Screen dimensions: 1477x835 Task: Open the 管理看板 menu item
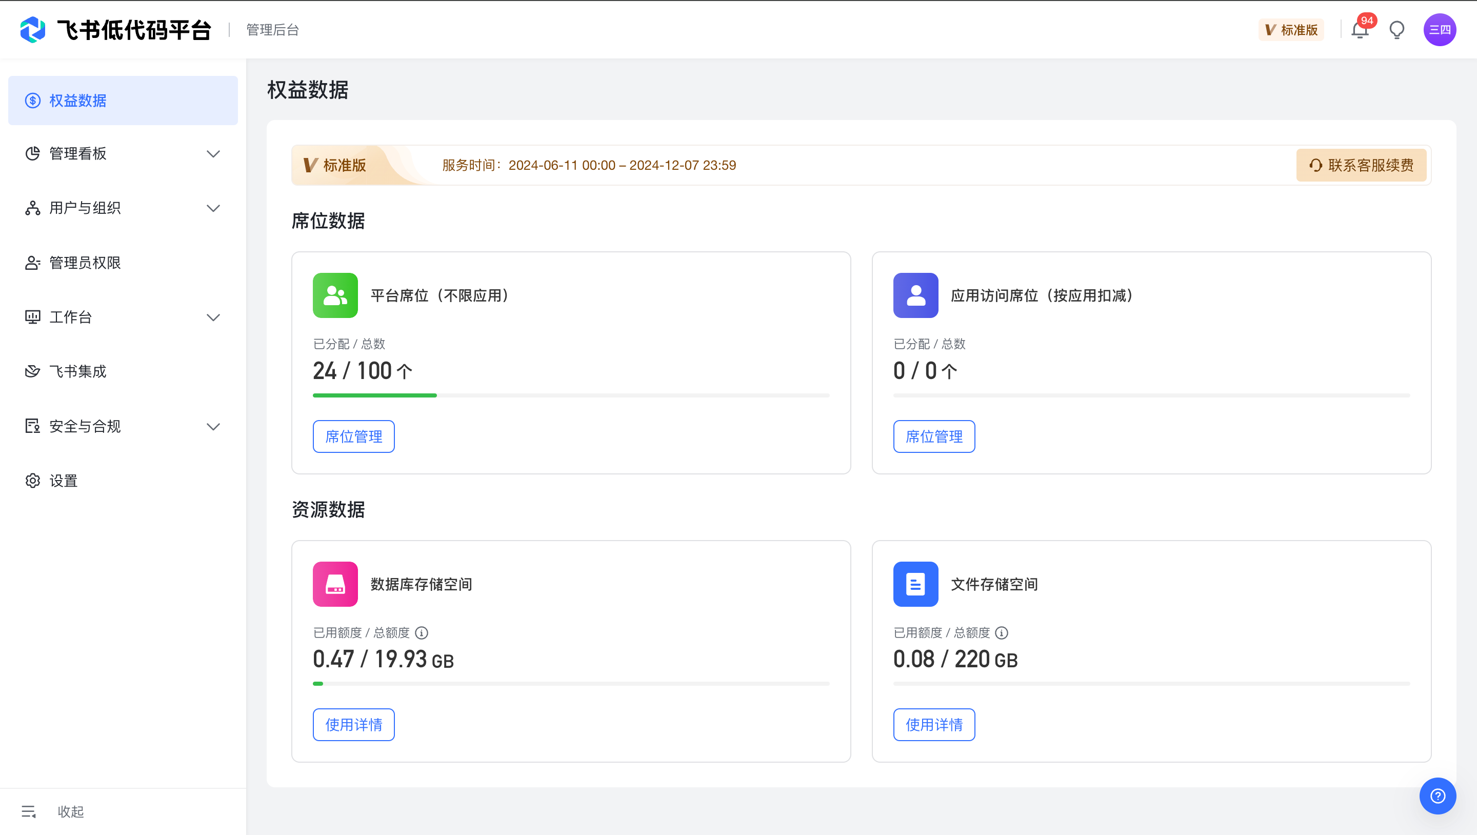tap(123, 154)
